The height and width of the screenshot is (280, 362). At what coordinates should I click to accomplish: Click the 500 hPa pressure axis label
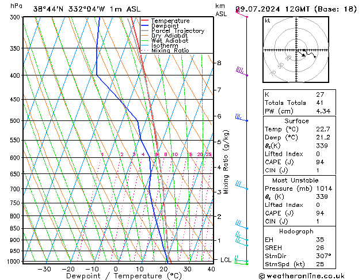tap(15, 120)
